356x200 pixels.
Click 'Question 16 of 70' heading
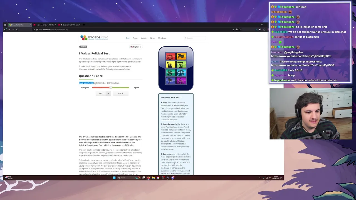coord(91,76)
